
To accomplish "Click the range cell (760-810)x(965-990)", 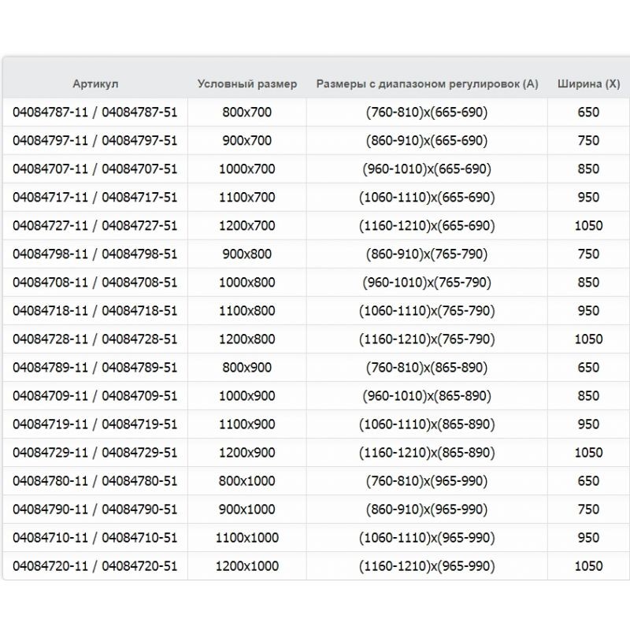I will pos(427,481).
